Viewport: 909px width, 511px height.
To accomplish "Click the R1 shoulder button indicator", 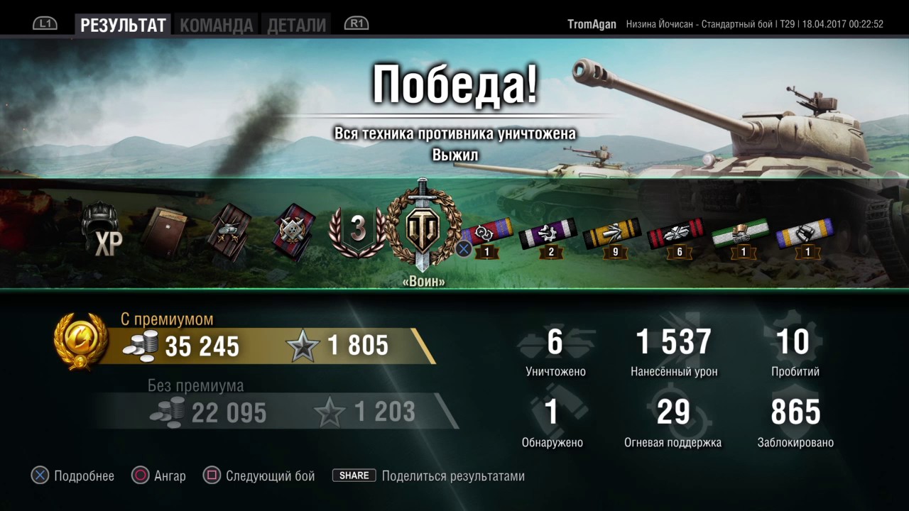I will point(356,23).
